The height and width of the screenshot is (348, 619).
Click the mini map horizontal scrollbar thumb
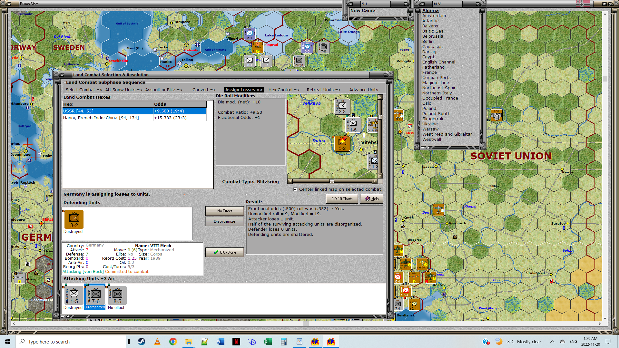(331, 181)
